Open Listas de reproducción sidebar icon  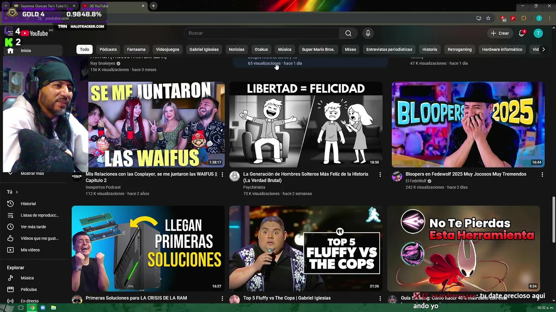click(10, 215)
